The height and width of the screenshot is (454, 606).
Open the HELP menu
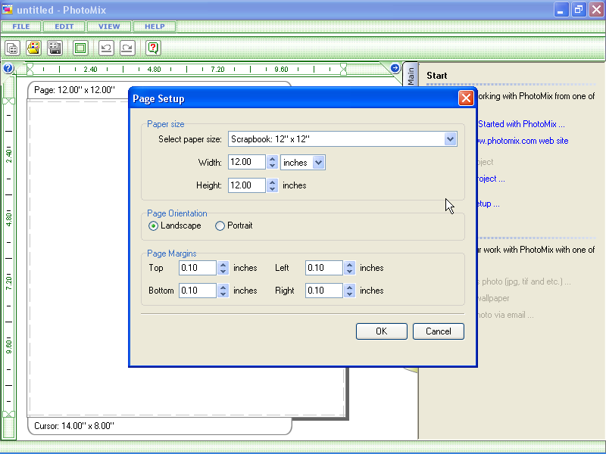(x=155, y=26)
